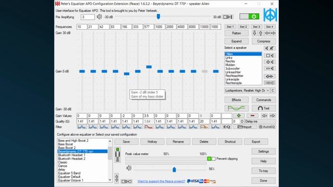Activate Set 4 preset button

pyautogui.click(x=270, y=26)
